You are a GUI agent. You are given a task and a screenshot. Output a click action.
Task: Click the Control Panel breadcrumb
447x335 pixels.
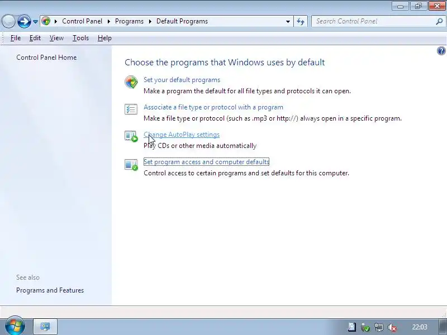coord(82,21)
